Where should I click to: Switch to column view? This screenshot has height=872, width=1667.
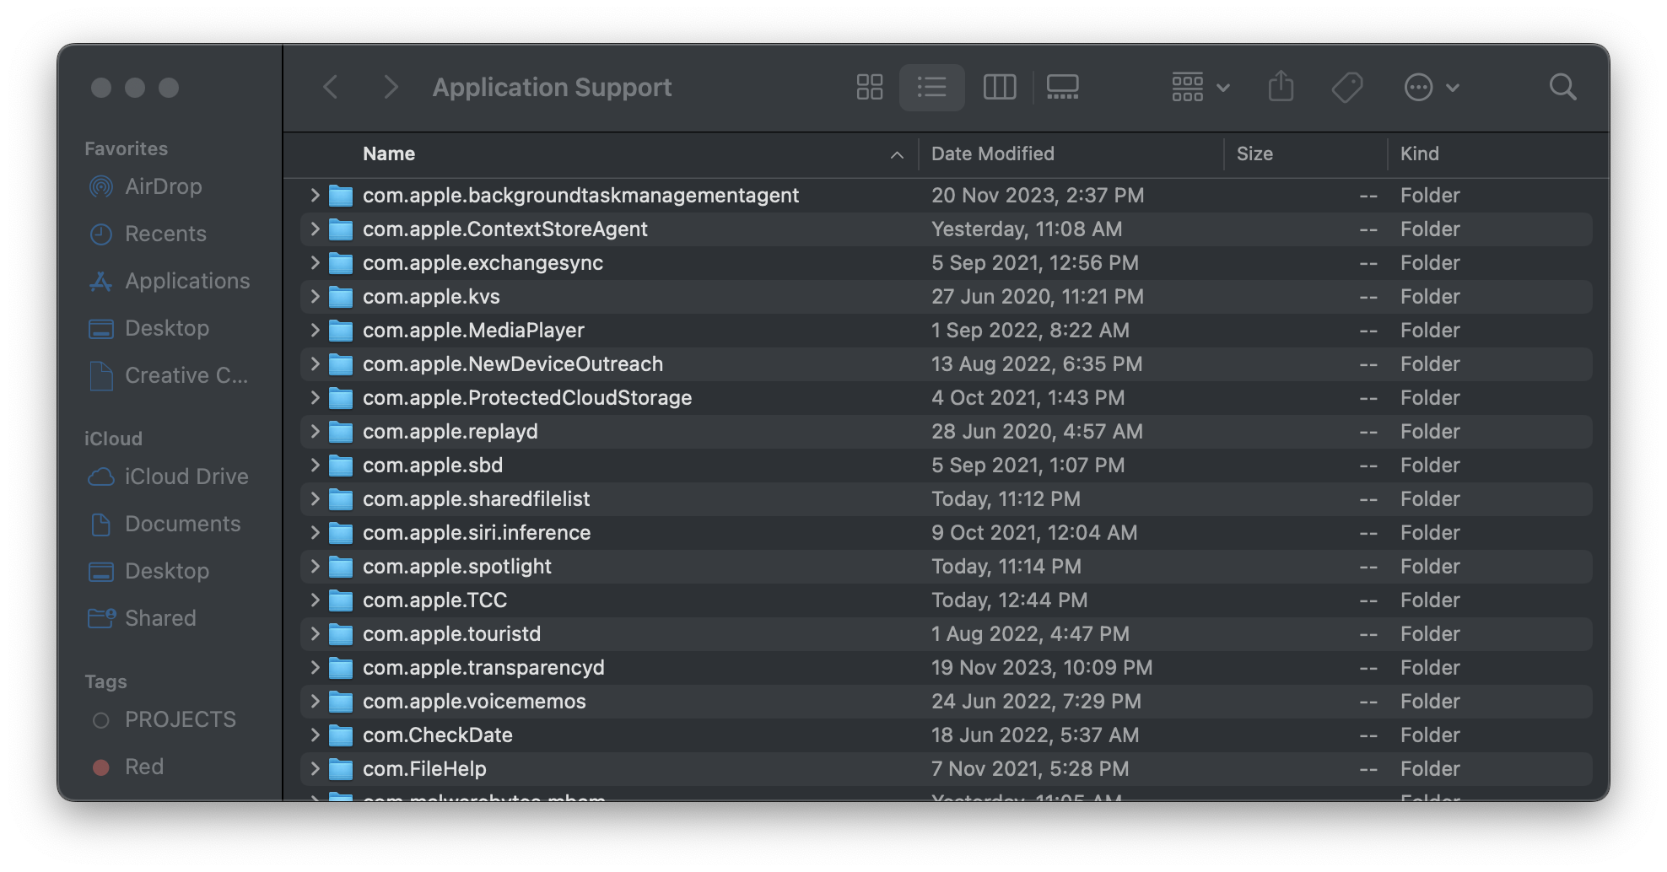1000,87
